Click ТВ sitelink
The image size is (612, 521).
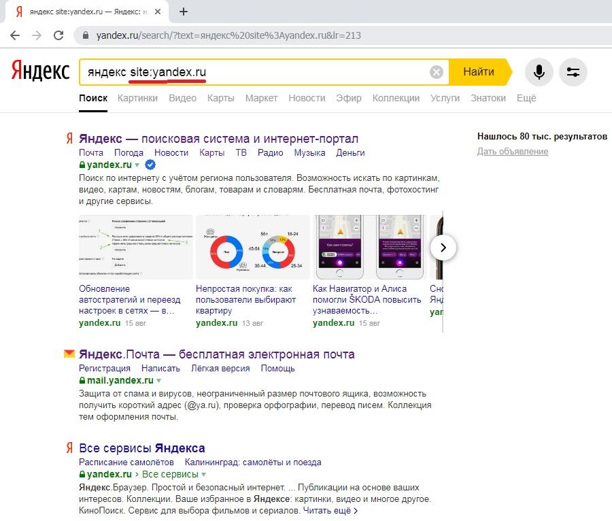coord(241,152)
